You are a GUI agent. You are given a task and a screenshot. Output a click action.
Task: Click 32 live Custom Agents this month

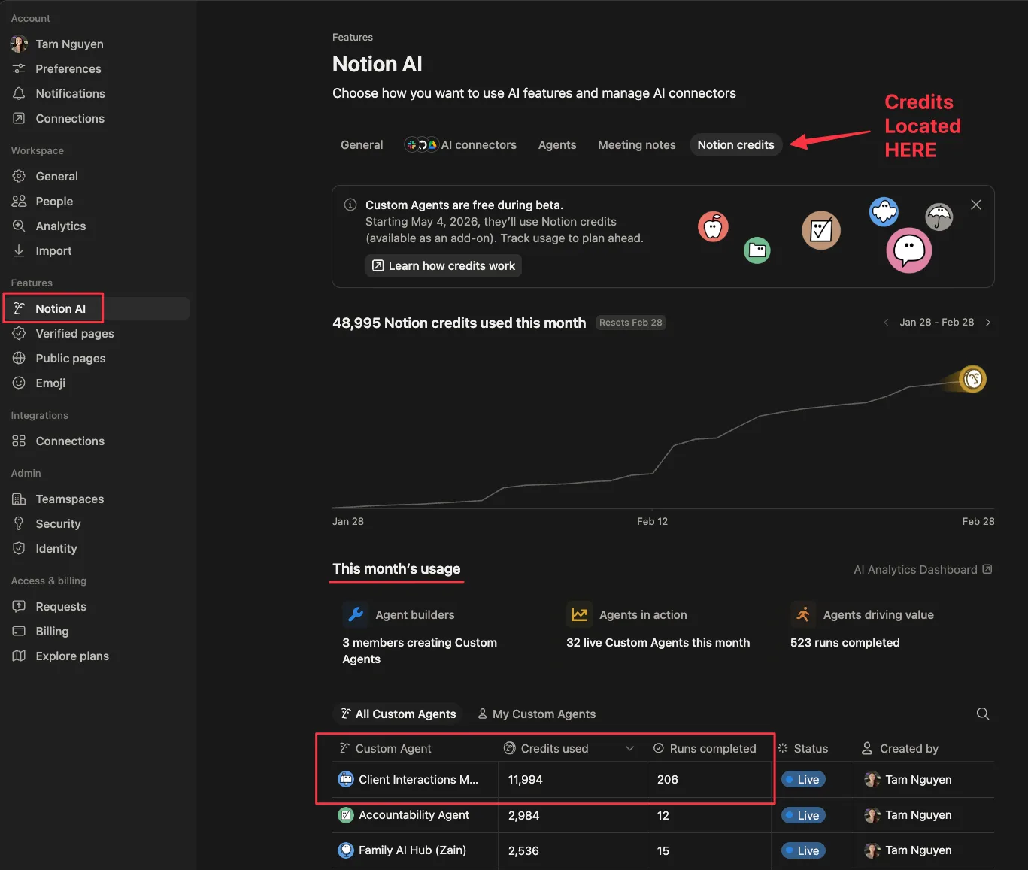point(658,642)
